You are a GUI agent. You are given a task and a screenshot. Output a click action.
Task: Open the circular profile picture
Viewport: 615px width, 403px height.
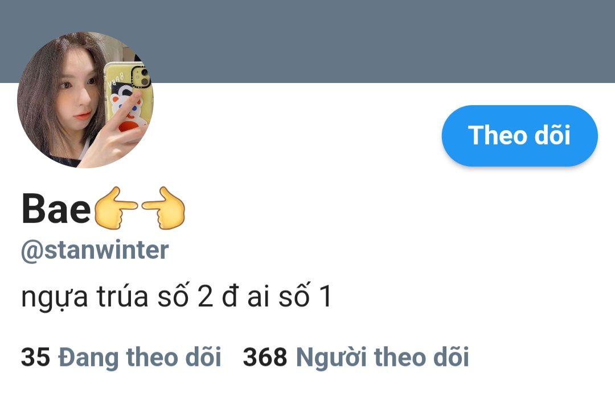(x=85, y=100)
